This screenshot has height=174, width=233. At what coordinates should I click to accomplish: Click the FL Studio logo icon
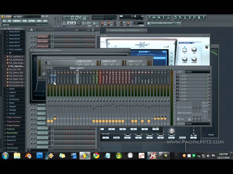[x=7, y=17]
